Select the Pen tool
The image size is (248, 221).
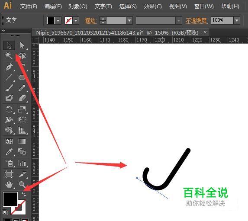click(9, 67)
